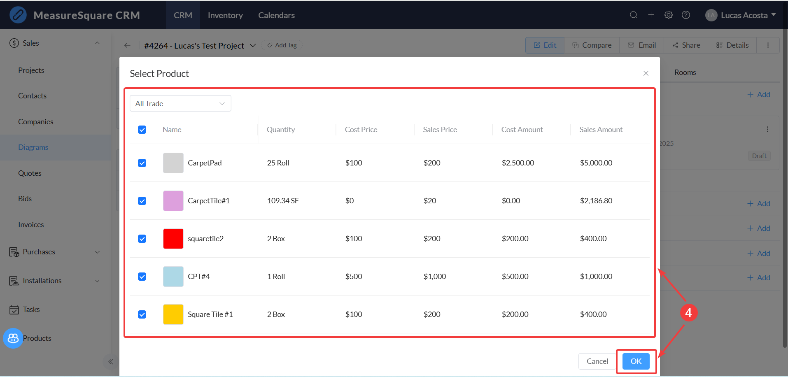Viewport: 788px width, 377px height.
Task: Go back with the left arrow icon
Action: [127, 45]
